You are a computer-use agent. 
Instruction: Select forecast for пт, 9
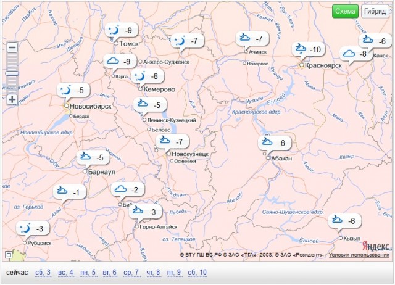coord(174,273)
